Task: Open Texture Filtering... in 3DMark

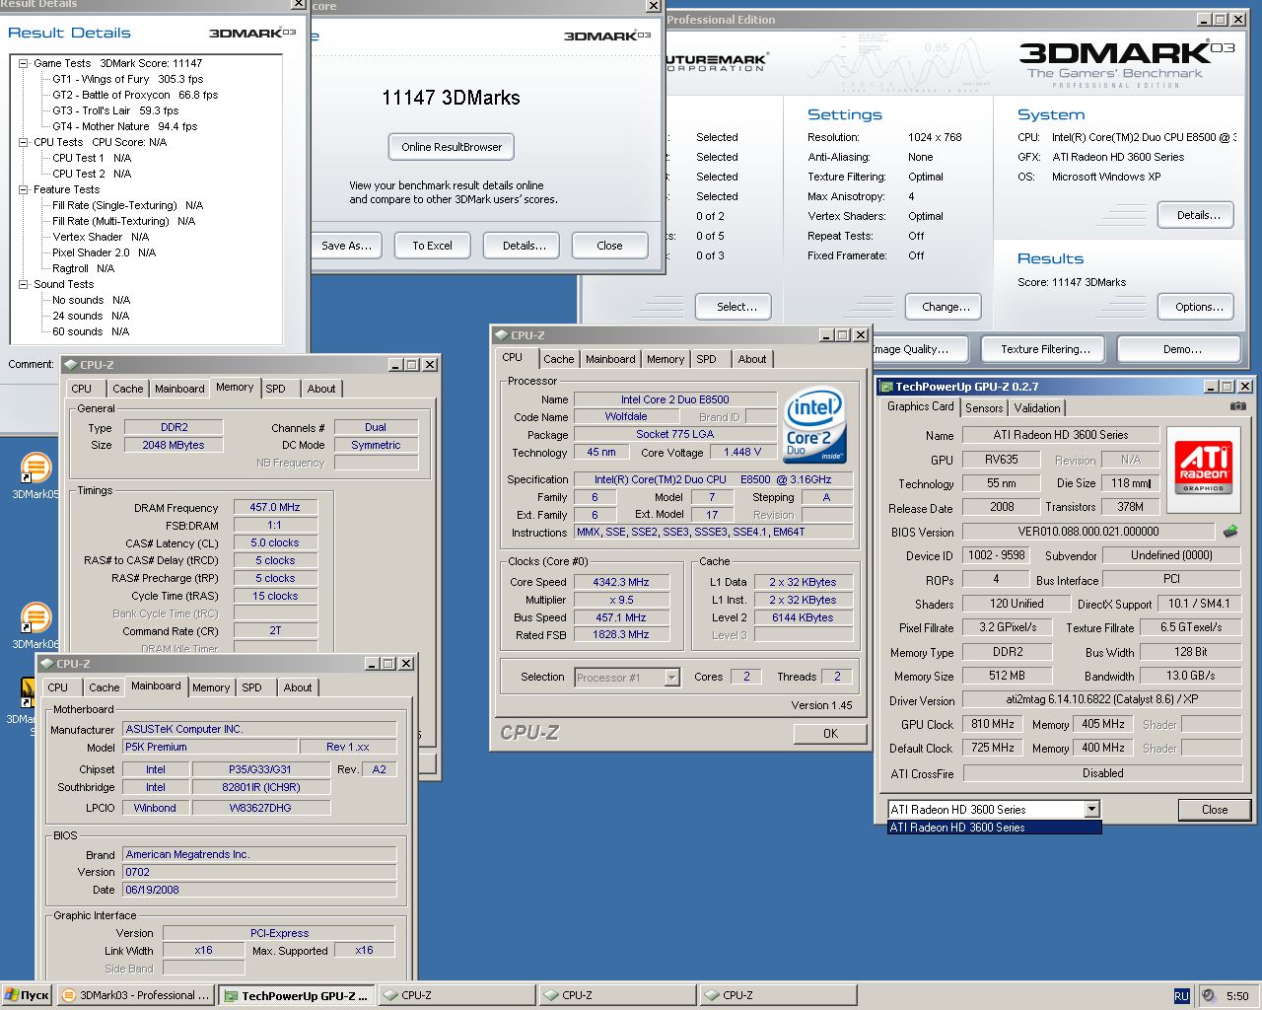Action: point(1045,349)
